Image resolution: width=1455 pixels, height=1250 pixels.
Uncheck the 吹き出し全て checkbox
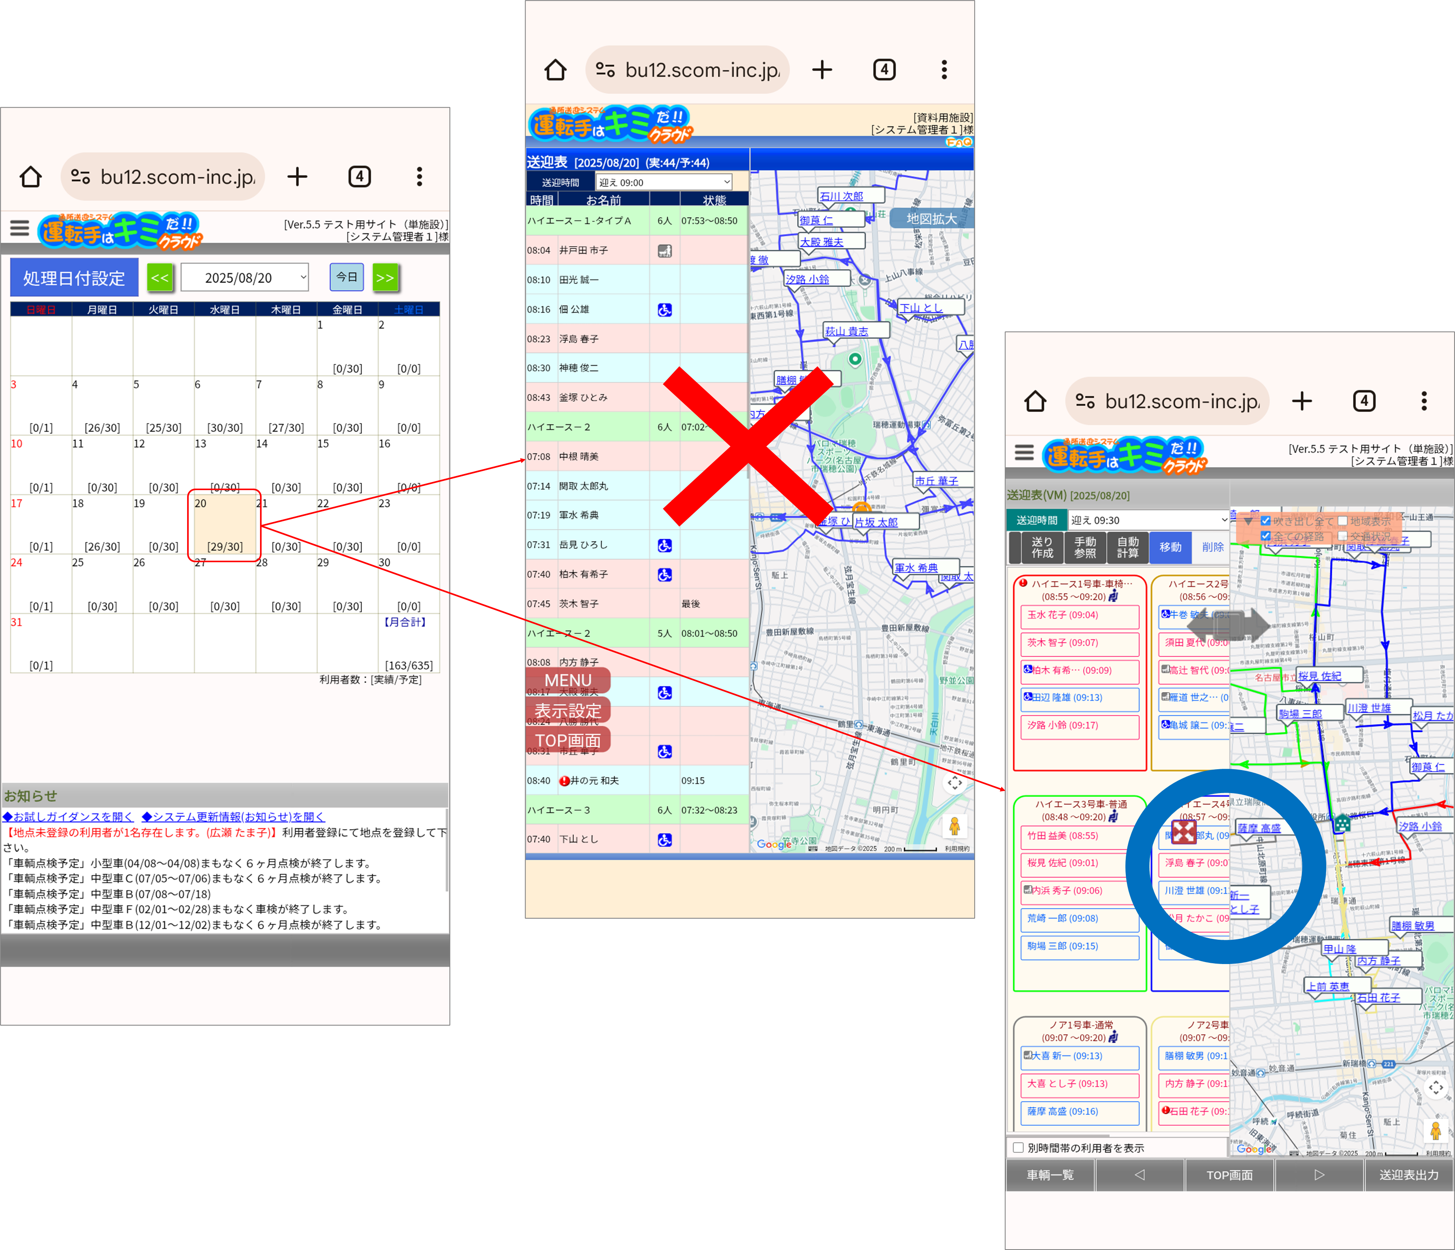pos(1265,521)
